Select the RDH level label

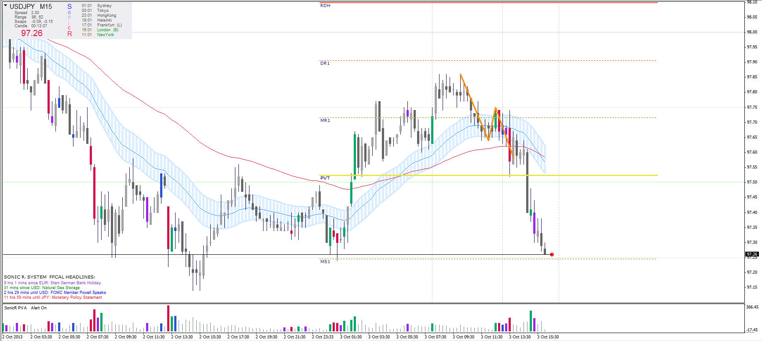tap(325, 6)
